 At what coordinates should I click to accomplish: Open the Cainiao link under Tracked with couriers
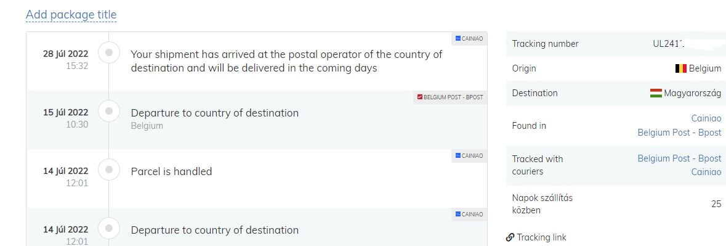706,172
